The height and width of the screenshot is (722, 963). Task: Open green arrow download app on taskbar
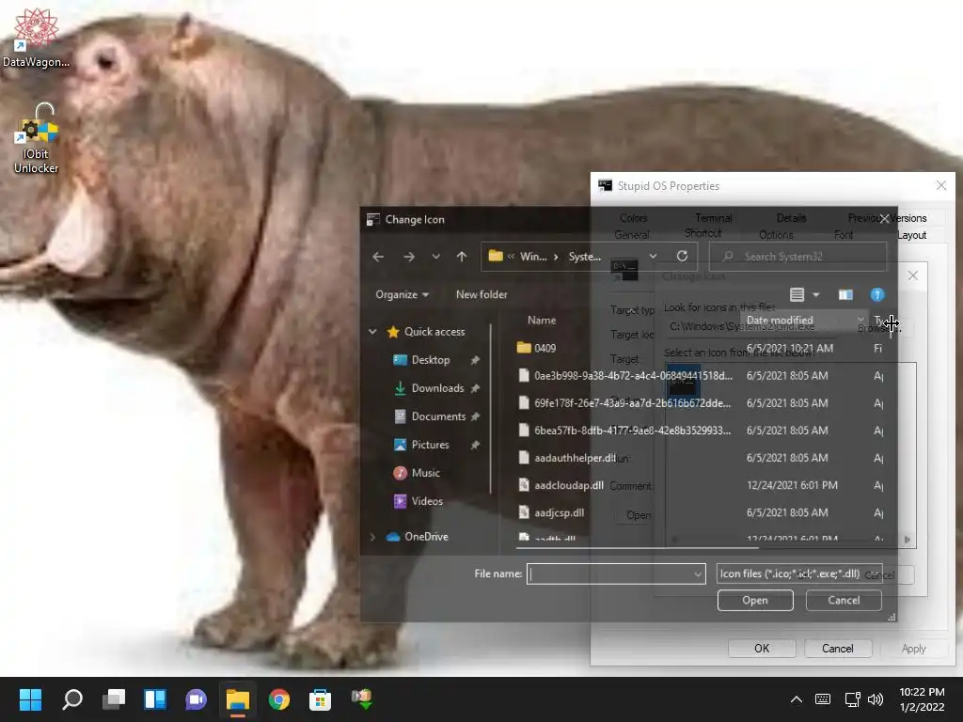[362, 699]
